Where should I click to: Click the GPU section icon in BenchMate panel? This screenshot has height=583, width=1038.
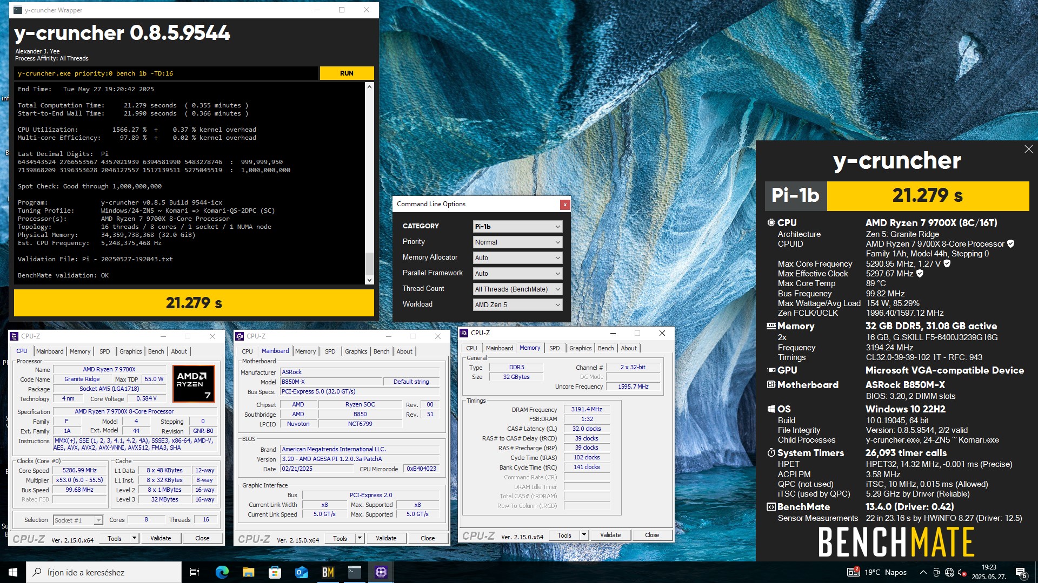tap(771, 370)
